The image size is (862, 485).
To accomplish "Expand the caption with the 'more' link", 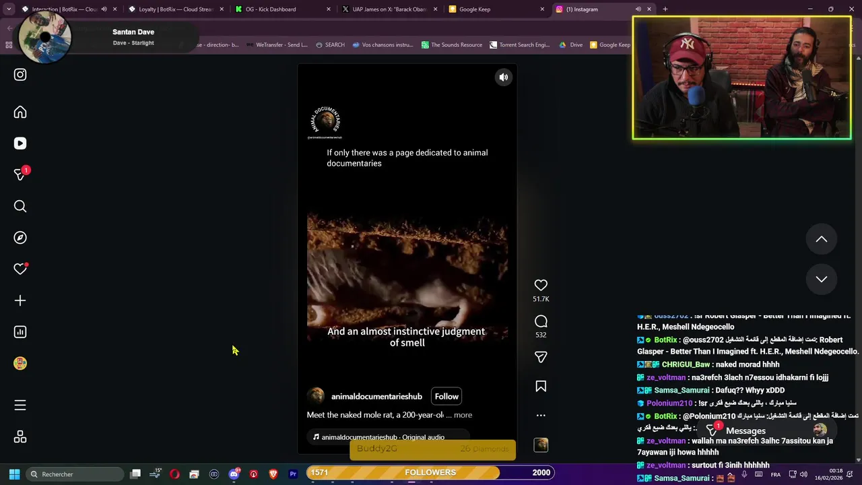I will pos(463,415).
